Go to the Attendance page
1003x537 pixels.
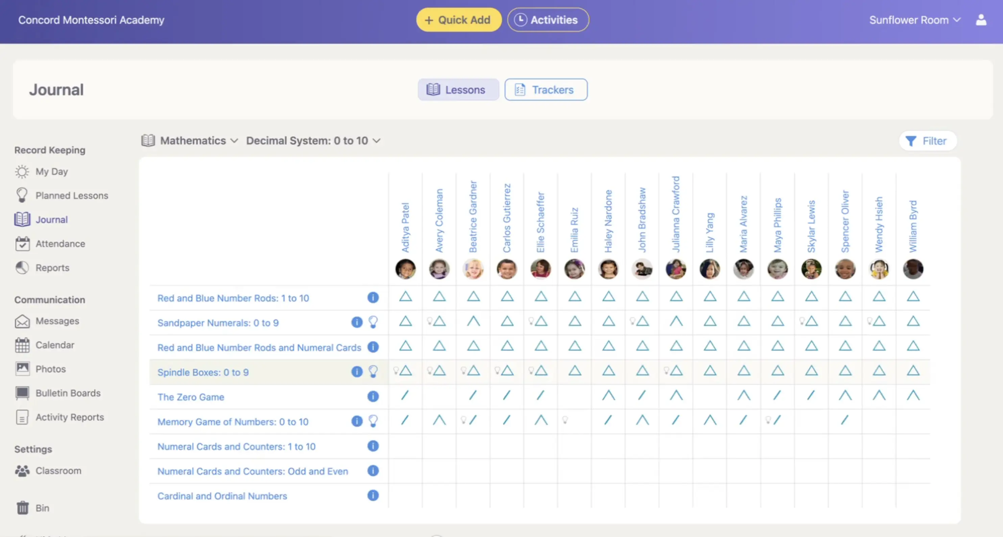[60, 244]
